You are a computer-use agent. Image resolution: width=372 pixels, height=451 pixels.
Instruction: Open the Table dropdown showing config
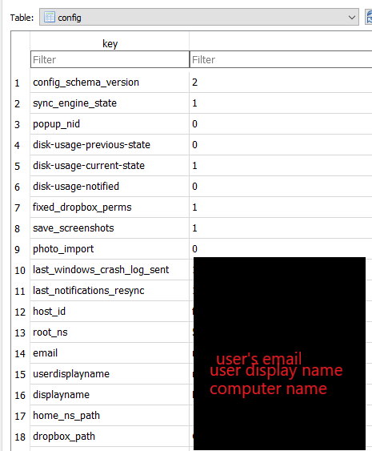[x=198, y=18]
